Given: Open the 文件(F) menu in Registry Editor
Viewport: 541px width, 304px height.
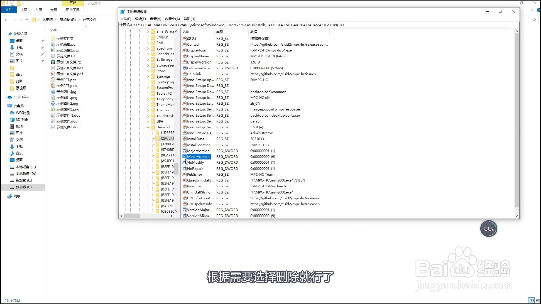Looking at the screenshot, I should click(125, 19).
